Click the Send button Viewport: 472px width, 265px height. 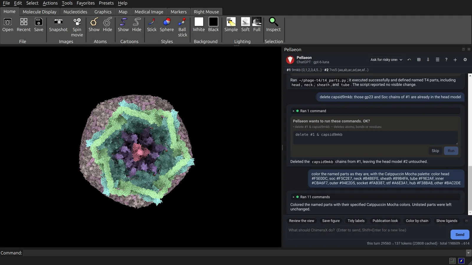tap(460, 235)
